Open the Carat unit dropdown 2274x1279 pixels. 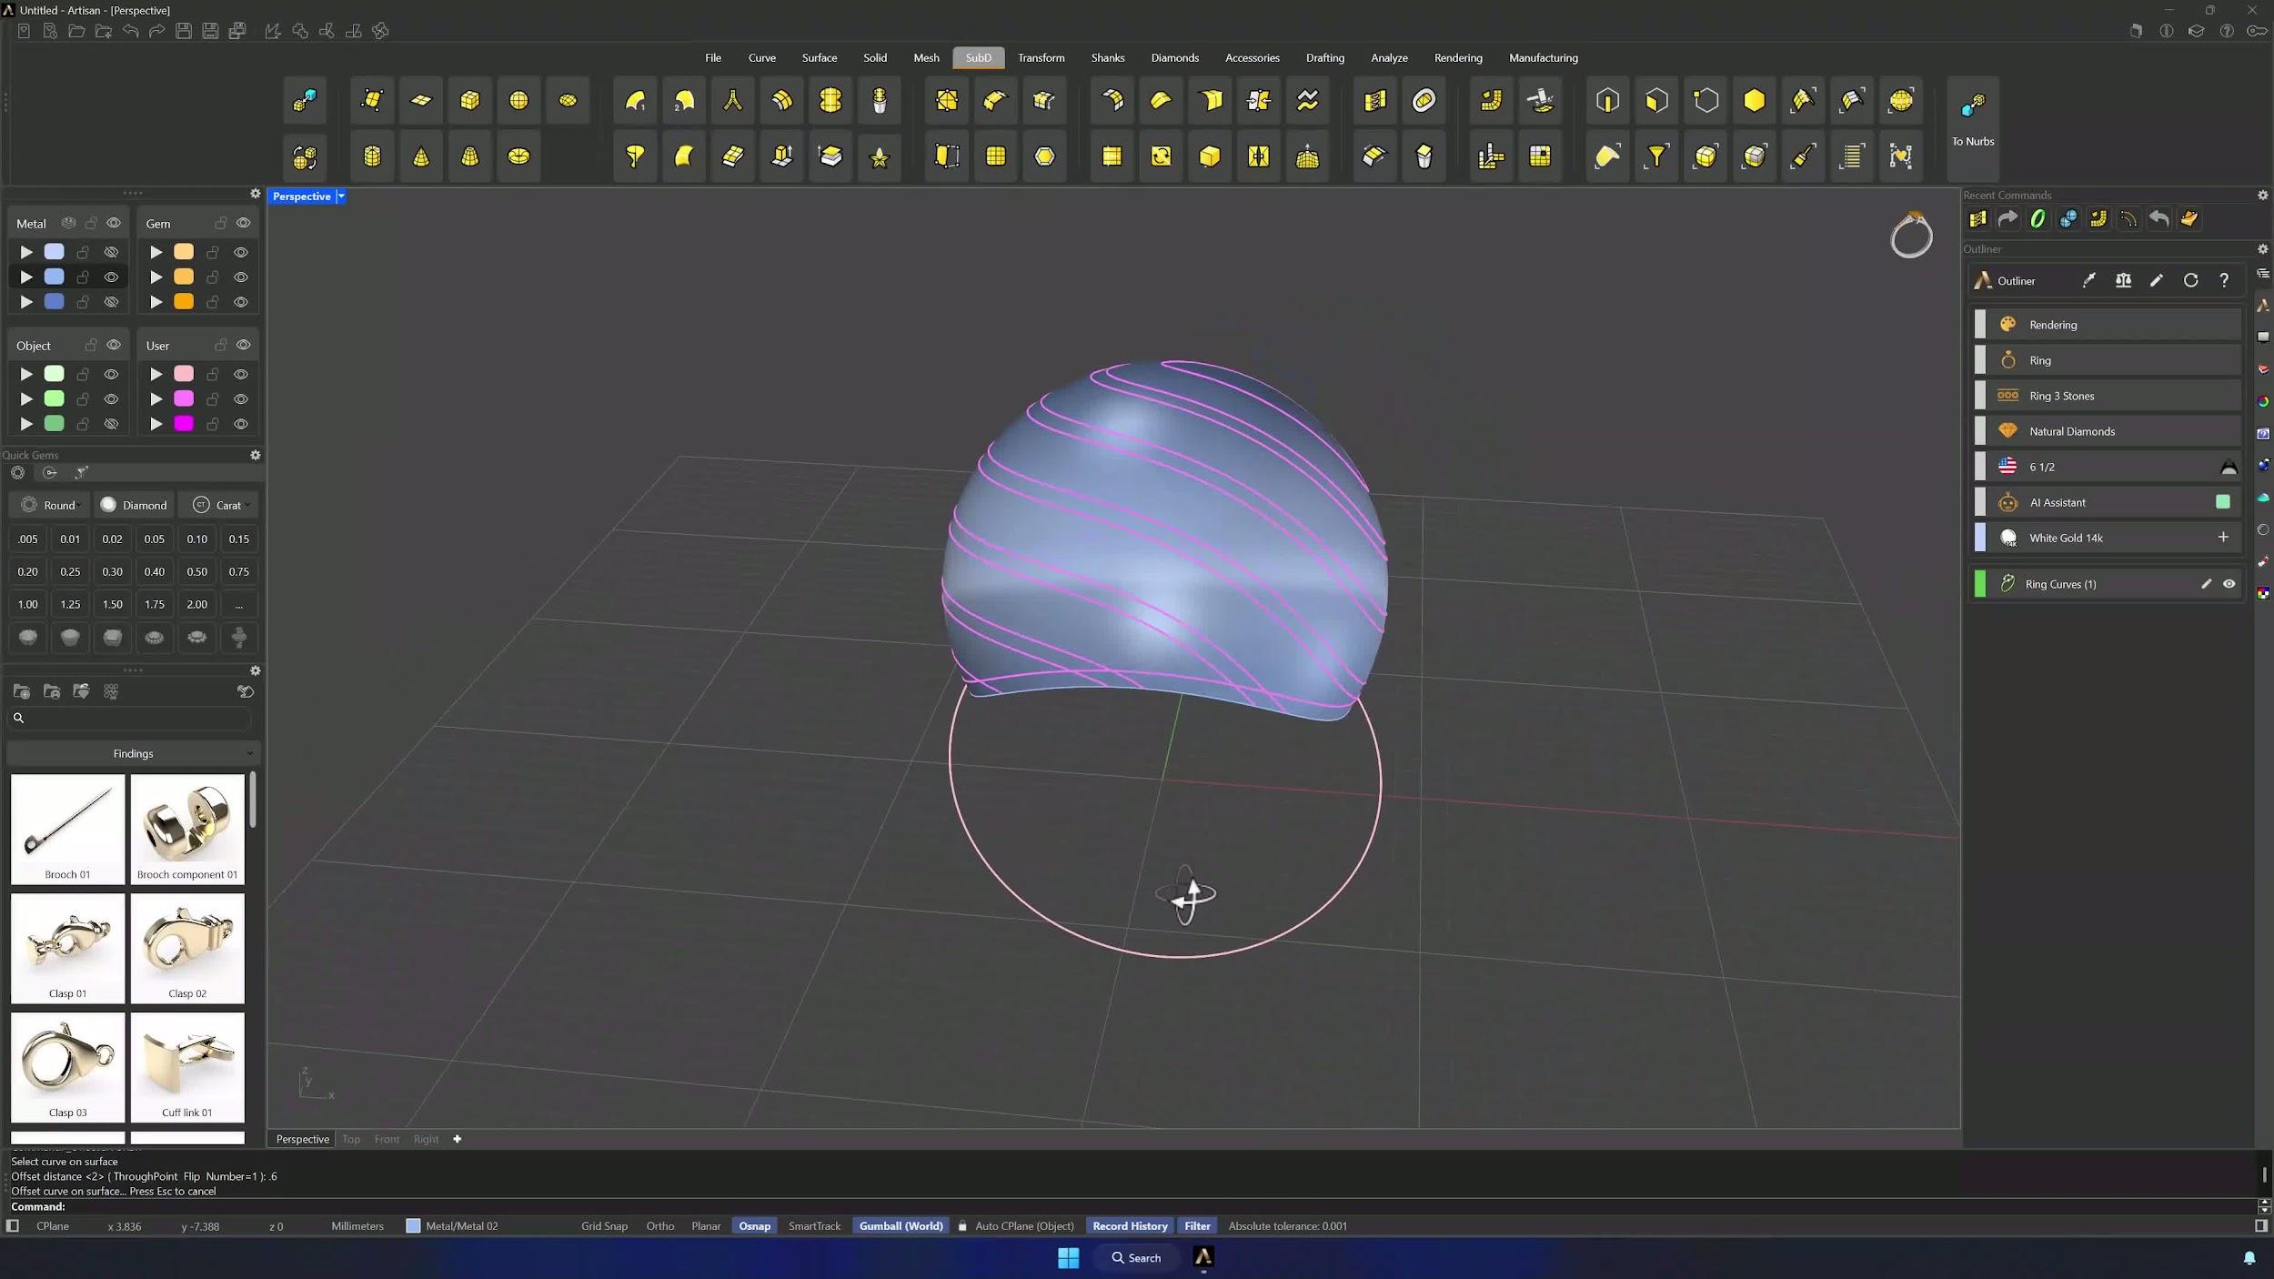(220, 505)
